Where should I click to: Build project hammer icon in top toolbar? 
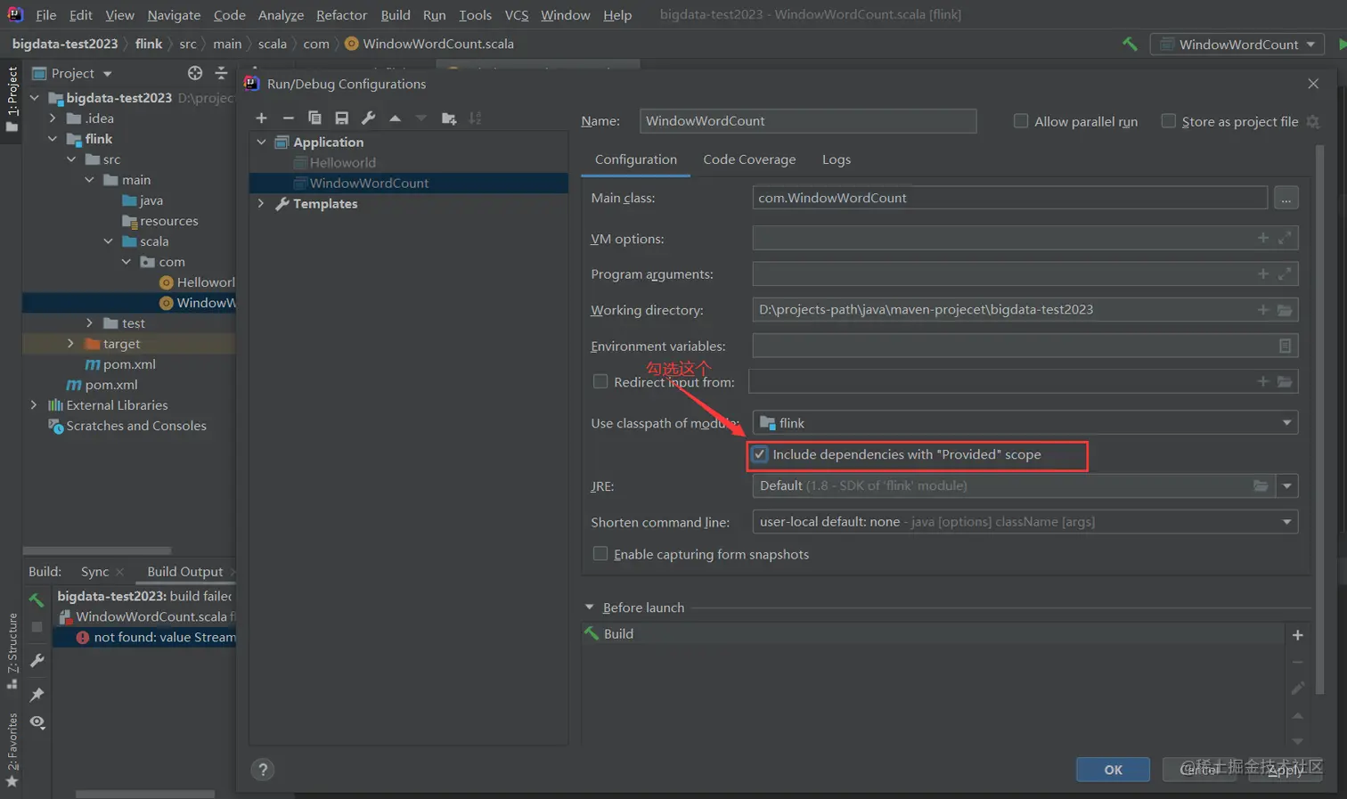pos(1130,44)
